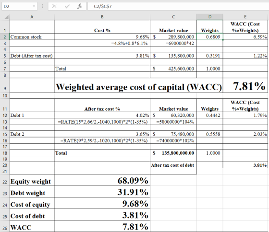Select column C header
Screen dimensions: 269x232
pyautogui.click(x=173, y=17)
